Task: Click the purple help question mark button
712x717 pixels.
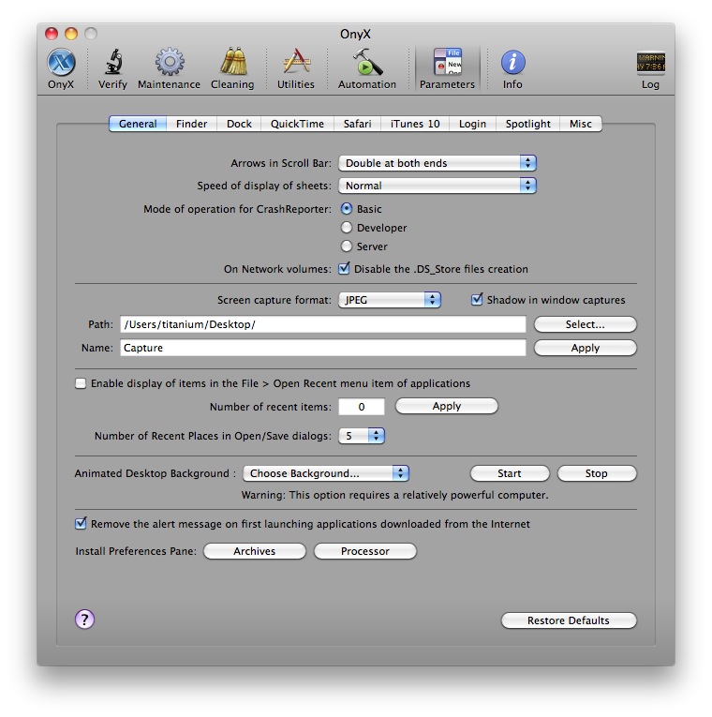Action: [84, 620]
